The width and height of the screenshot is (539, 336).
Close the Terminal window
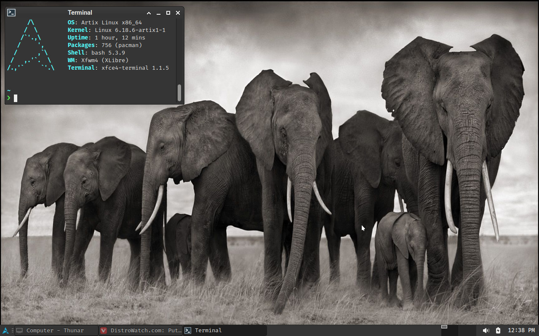click(x=178, y=13)
